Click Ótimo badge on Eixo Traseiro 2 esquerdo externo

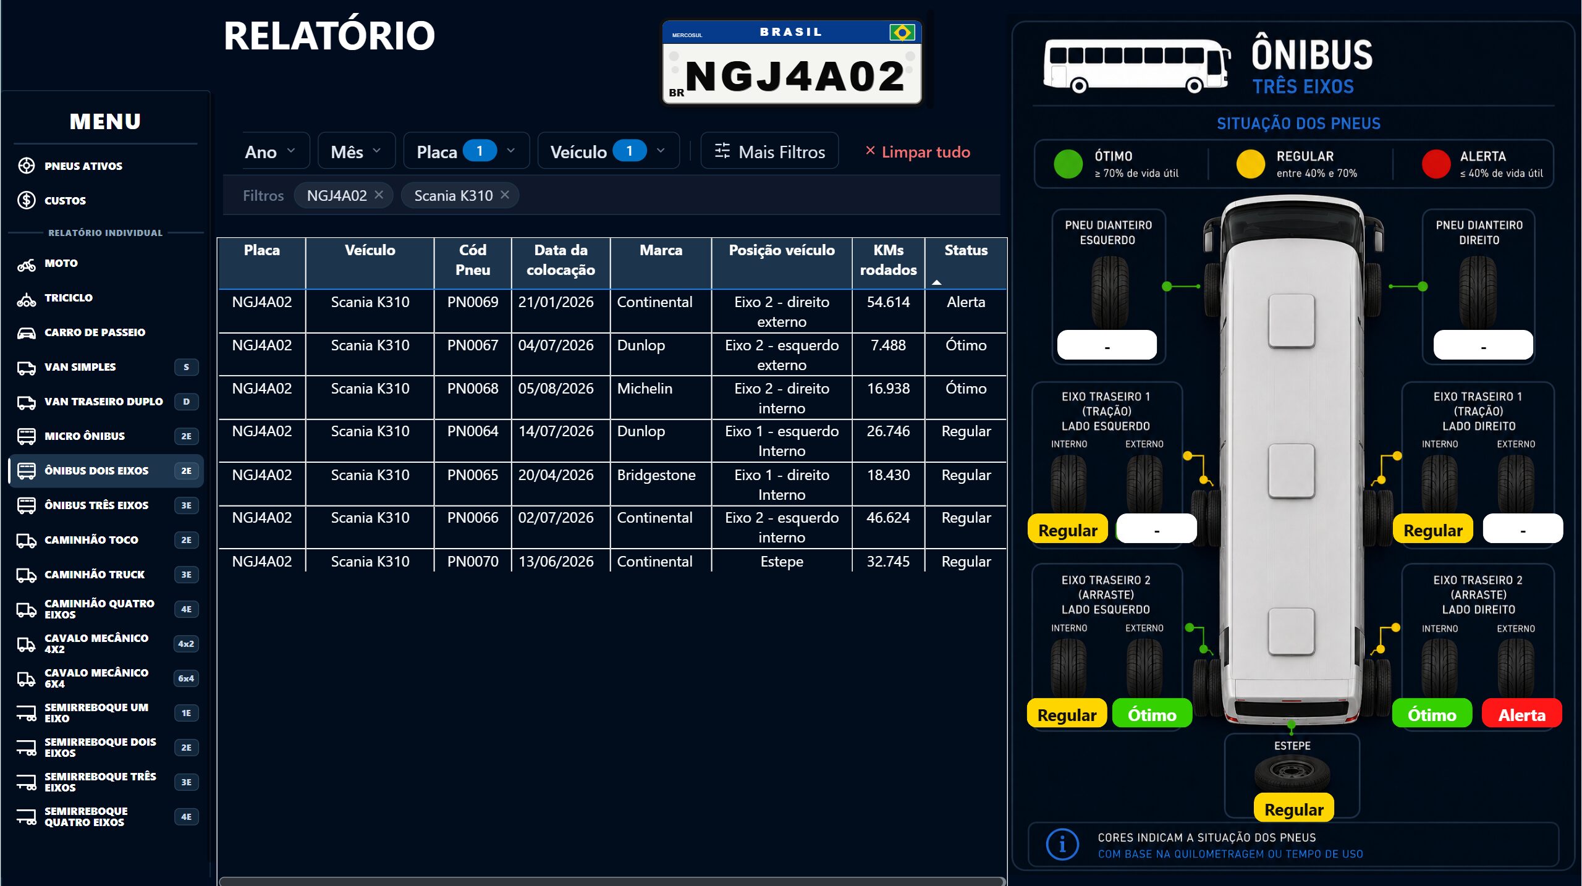[x=1153, y=714]
